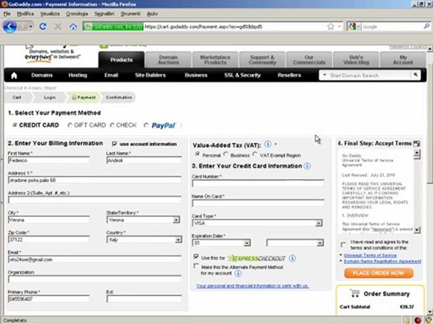Switch to the Domain Auctions tab
The width and height of the screenshot is (433, 324).
click(168, 60)
